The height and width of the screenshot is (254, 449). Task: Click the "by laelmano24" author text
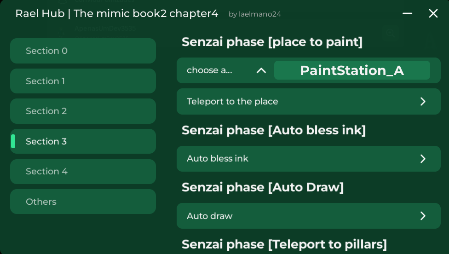(255, 14)
